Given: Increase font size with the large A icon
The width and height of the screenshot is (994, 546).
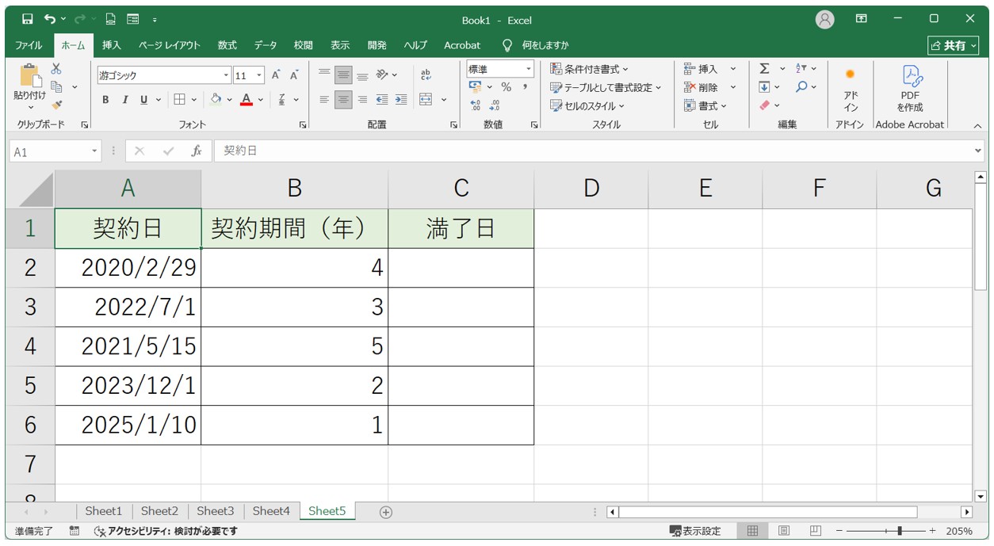Looking at the screenshot, I should [276, 75].
